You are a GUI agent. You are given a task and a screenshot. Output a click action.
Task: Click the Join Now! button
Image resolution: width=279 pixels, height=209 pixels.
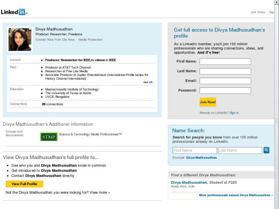tap(208, 102)
